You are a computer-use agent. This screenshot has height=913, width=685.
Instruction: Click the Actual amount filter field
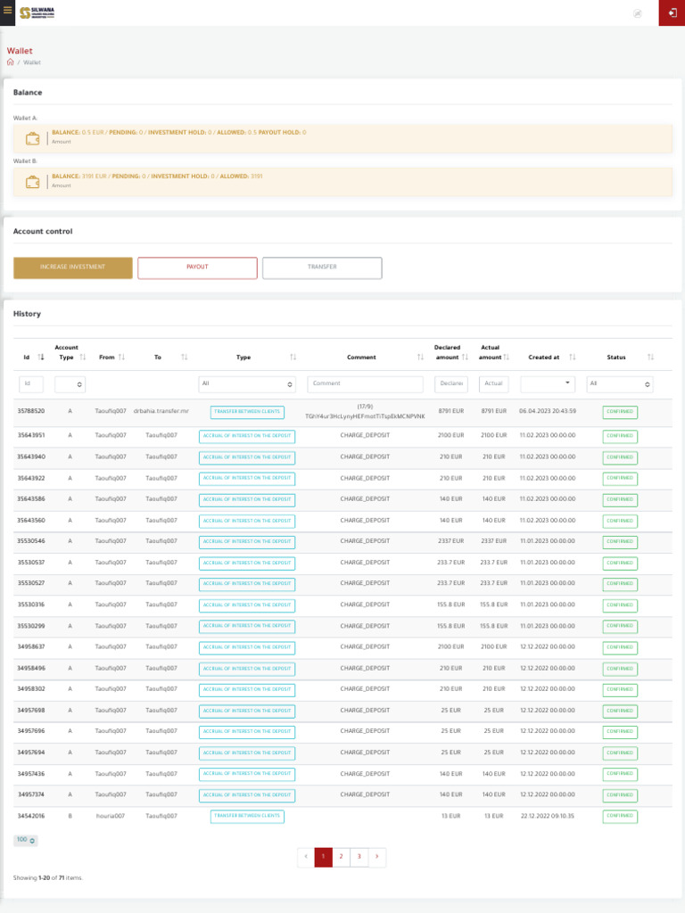494,384
